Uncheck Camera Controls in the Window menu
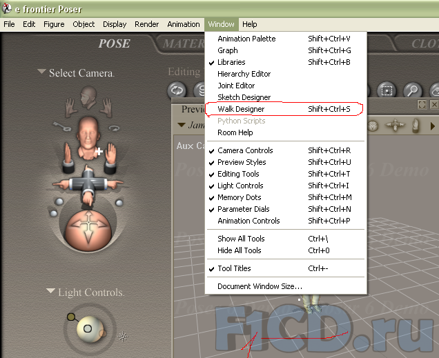Viewport: 439px width, 358px height. [x=286, y=150]
